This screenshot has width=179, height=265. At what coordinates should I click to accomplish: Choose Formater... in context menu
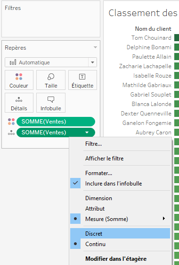120,173
